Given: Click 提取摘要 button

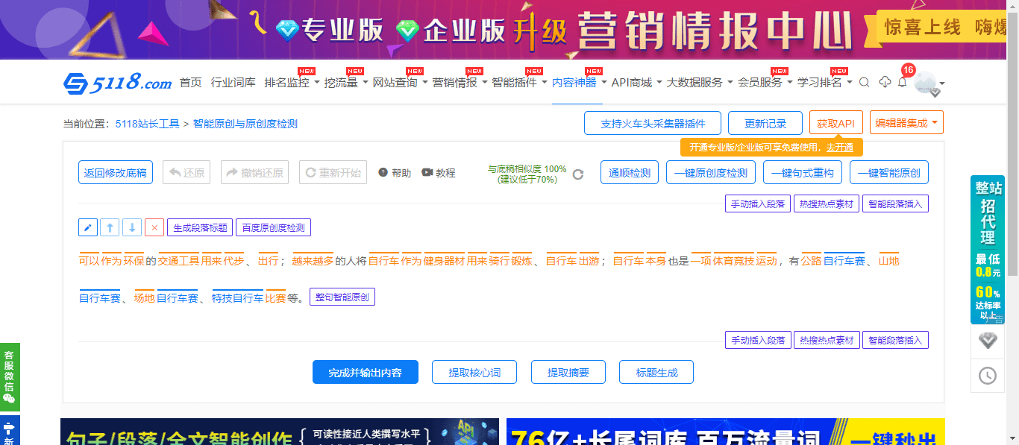Looking at the screenshot, I should pos(568,372).
